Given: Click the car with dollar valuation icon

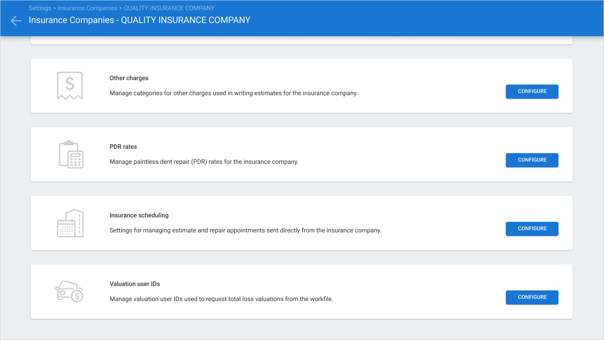Looking at the screenshot, I should pos(69,291).
